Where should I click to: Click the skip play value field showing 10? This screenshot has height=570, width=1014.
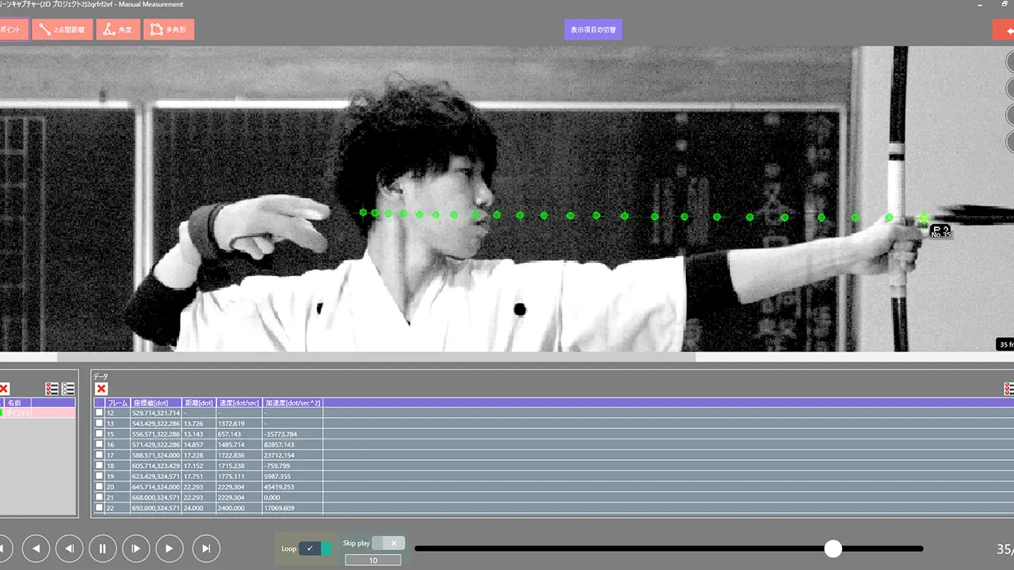click(373, 560)
